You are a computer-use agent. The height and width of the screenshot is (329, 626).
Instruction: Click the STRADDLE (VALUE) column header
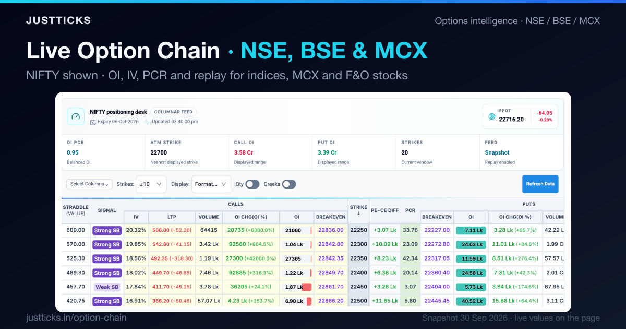point(76,210)
